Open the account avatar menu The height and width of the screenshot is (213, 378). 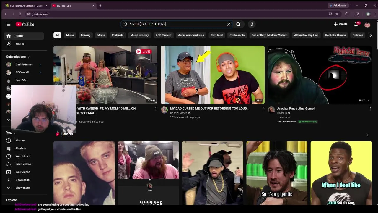point(367,24)
